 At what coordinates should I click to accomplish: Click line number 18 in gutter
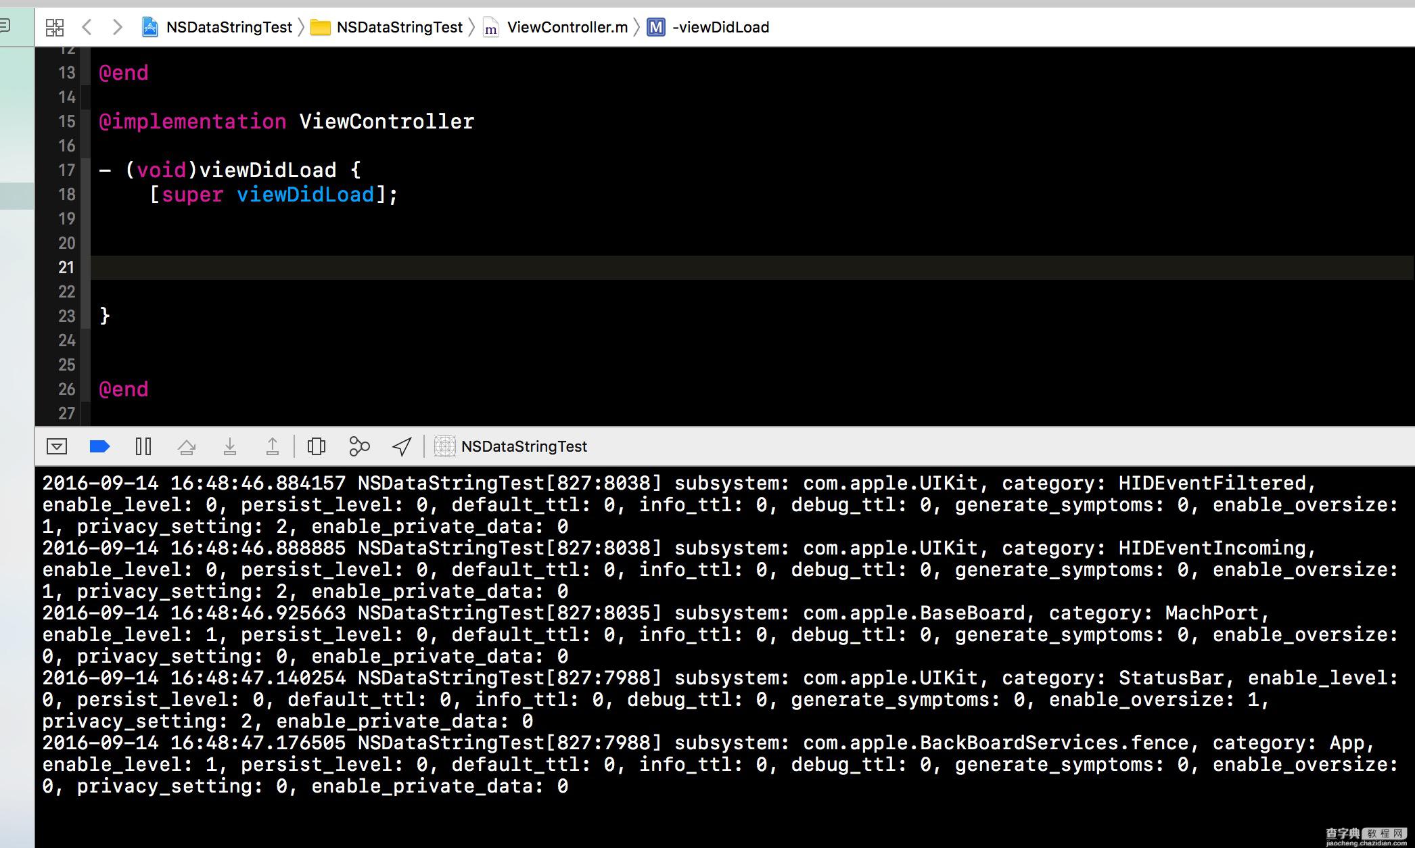coord(67,195)
